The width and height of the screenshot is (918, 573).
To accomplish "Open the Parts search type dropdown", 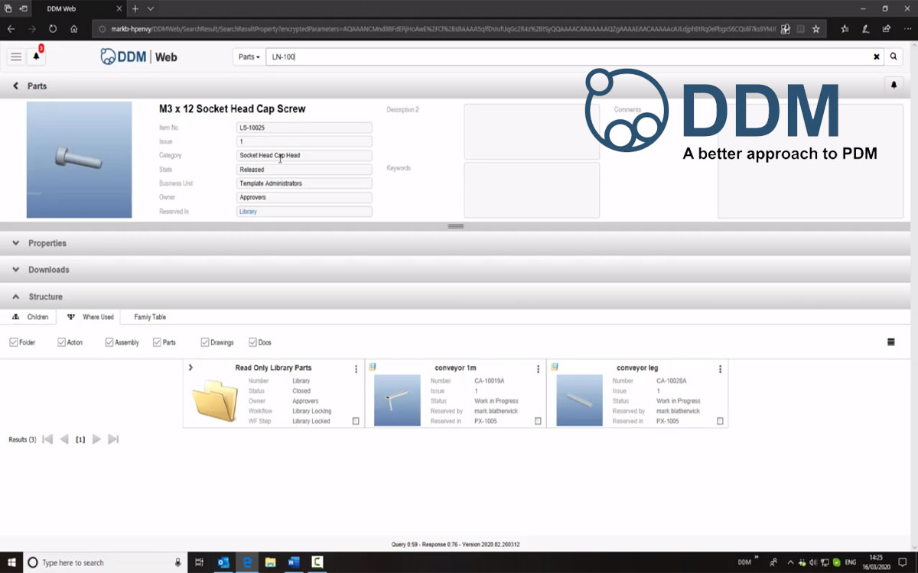I will tap(249, 57).
